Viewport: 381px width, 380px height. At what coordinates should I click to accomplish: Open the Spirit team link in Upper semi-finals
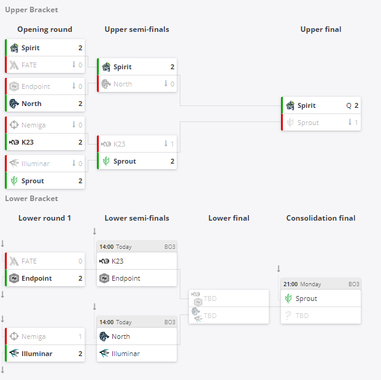tap(122, 67)
